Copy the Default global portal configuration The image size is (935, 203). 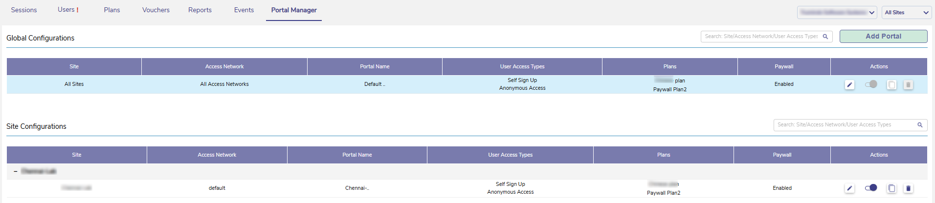coord(891,85)
